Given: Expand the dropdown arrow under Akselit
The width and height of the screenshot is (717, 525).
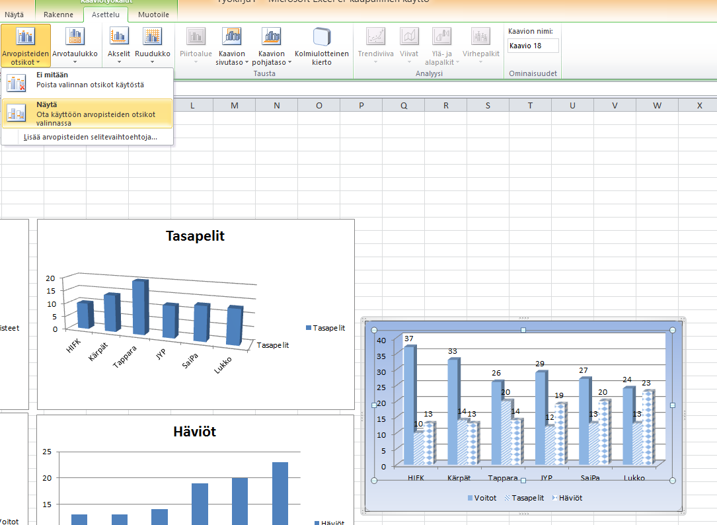Looking at the screenshot, I should 119,63.
